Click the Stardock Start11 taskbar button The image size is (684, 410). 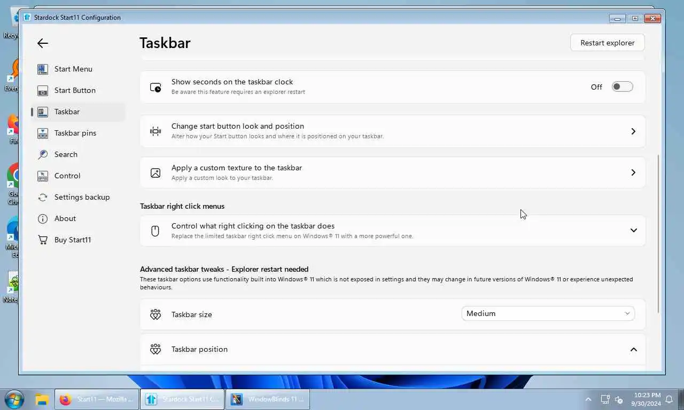click(x=182, y=399)
